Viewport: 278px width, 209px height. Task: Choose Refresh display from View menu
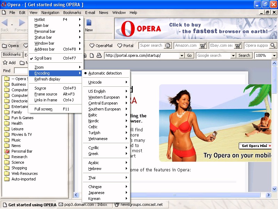click(55, 79)
